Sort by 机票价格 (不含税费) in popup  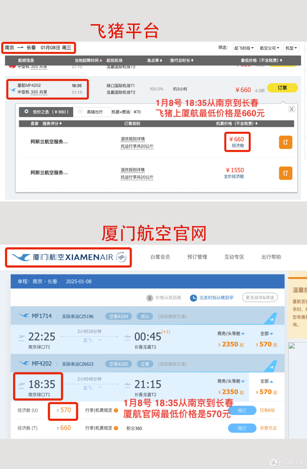click(237, 123)
